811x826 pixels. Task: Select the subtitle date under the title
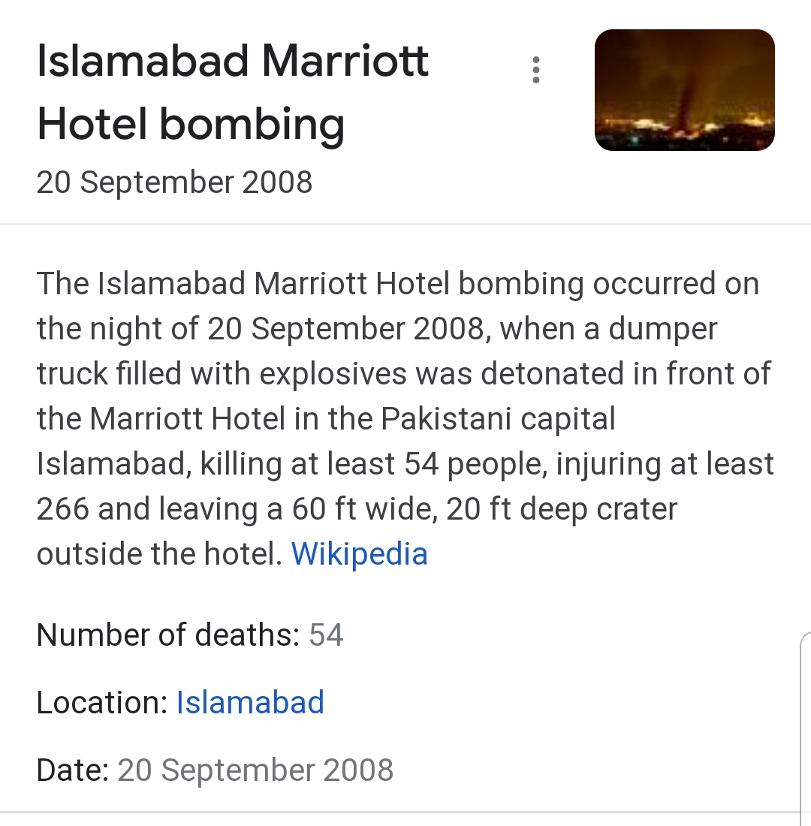coord(174,182)
